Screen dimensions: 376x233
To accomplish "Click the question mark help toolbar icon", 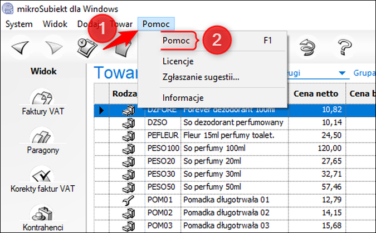I will click(344, 47).
